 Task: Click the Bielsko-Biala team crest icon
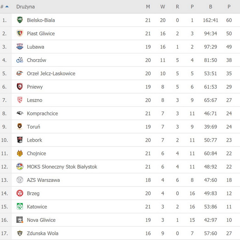pyautogui.click(x=20, y=20)
